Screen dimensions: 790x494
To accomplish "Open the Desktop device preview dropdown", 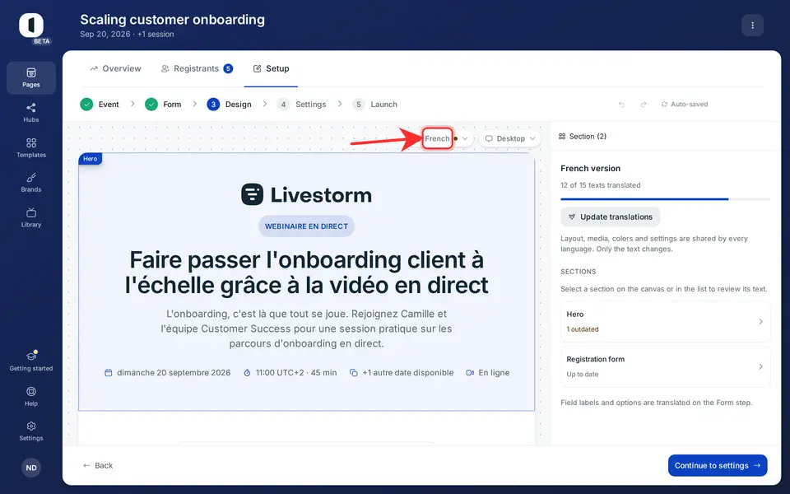I will (x=510, y=138).
